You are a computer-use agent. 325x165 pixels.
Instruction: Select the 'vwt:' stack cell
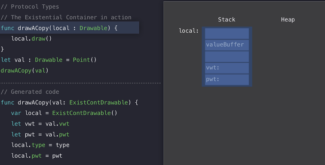[x=227, y=68]
